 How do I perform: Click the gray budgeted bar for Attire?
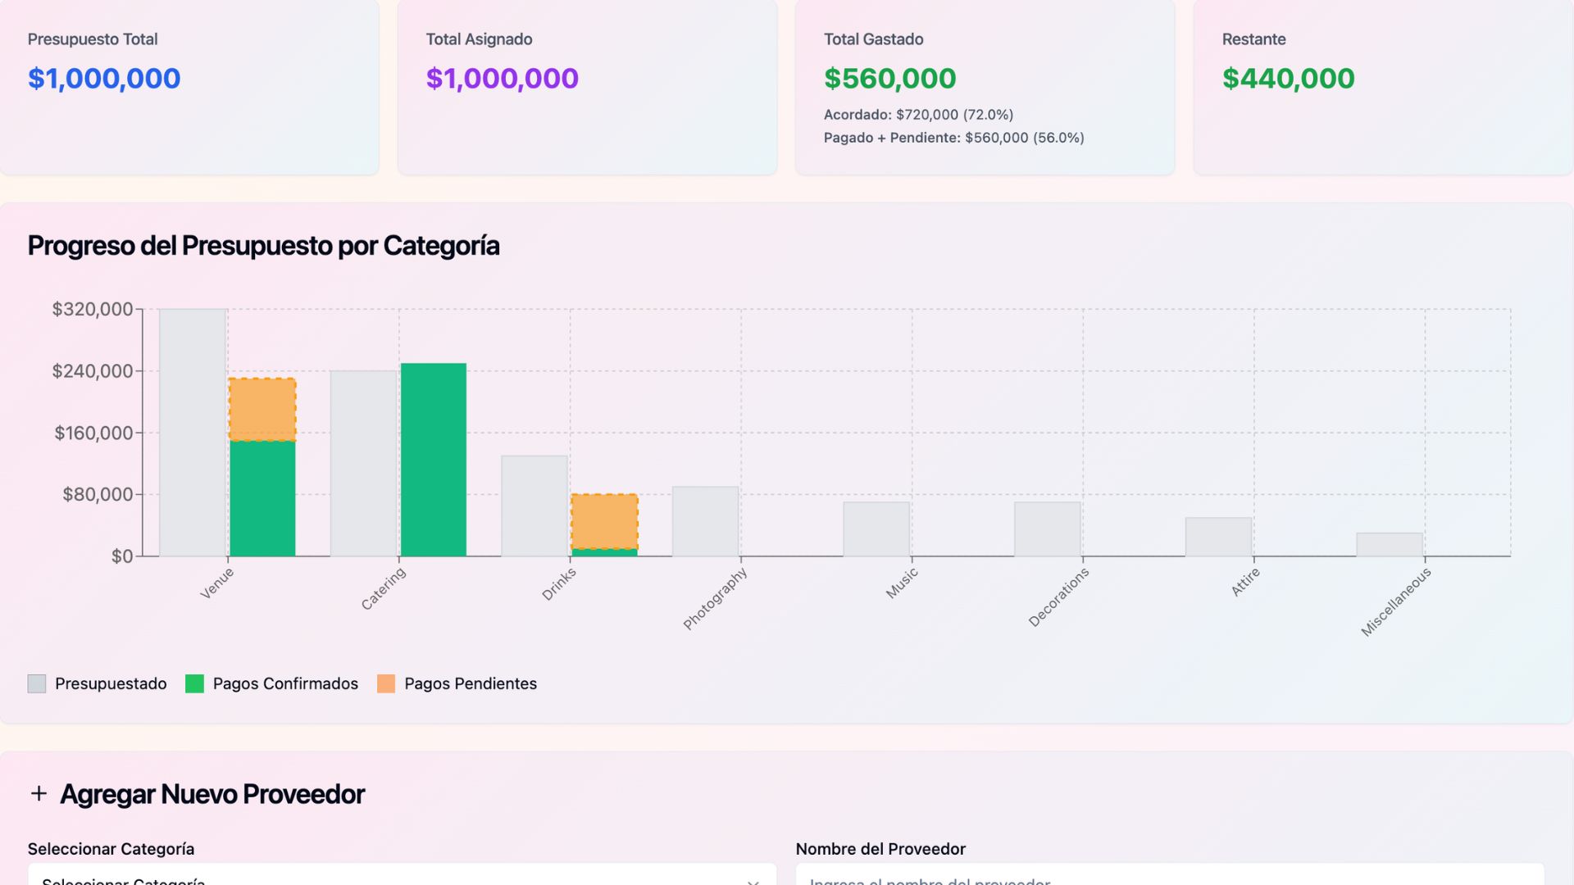pyautogui.click(x=1218, y=537)
